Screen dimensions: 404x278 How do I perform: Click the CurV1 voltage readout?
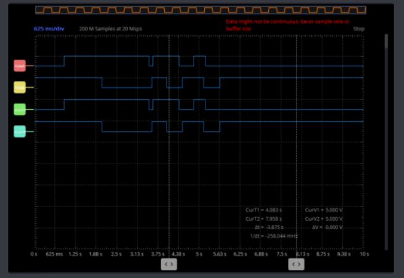click(324, 210)
